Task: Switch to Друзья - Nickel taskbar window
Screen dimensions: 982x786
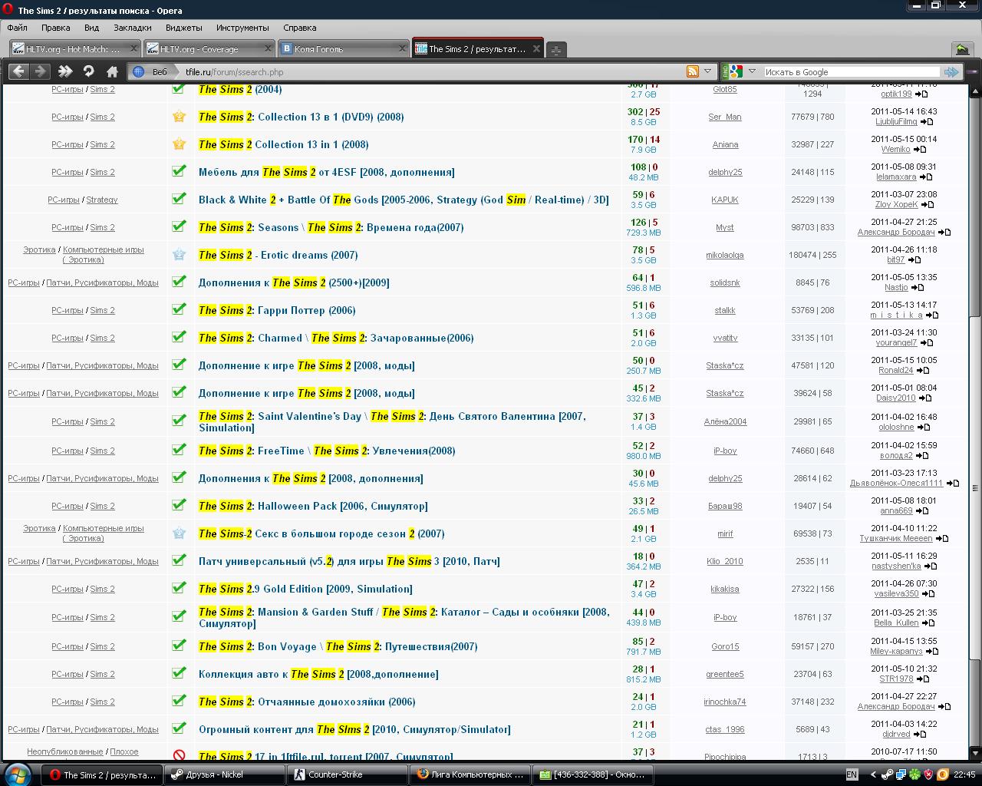Action: tap(224, 774)
